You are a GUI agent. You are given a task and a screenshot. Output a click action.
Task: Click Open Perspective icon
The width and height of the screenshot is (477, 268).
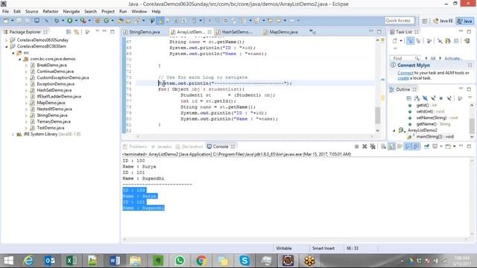point(425,21)
